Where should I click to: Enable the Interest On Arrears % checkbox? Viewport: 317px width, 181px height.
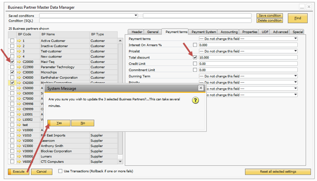[x=195, y=45]
